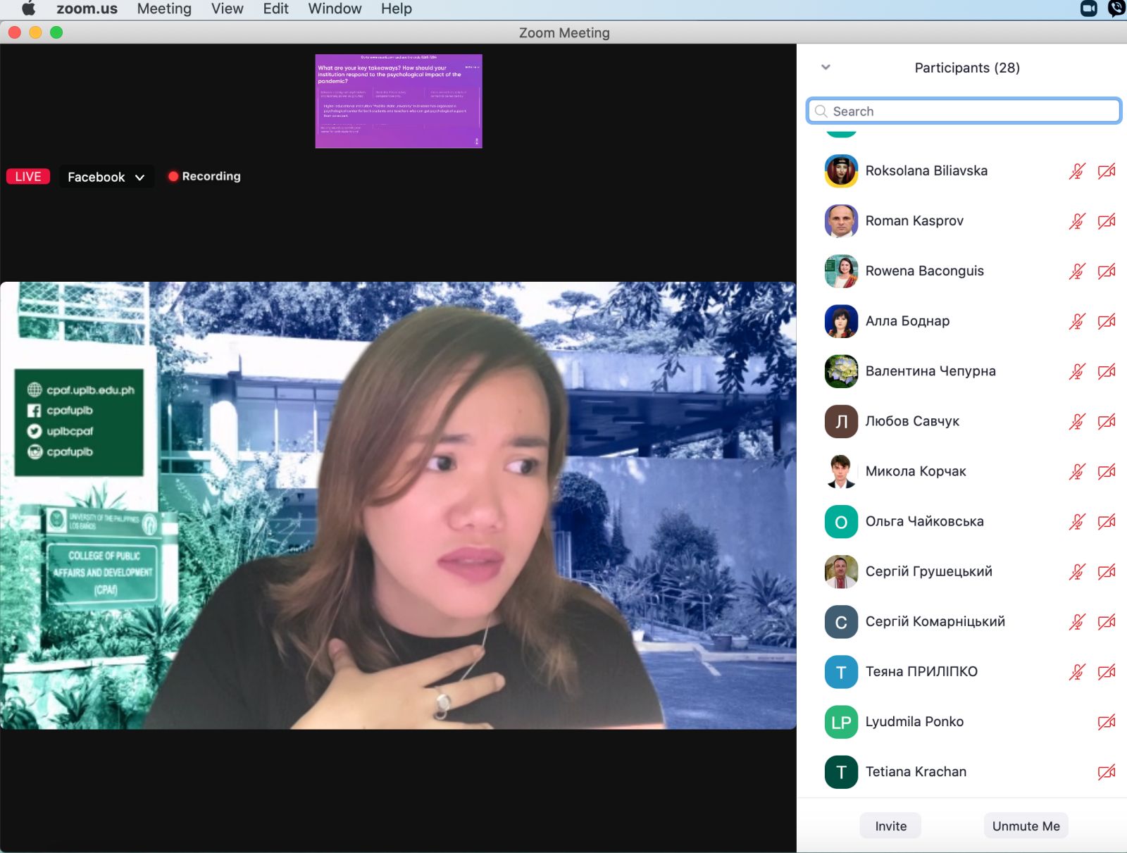Open the Apple menu

(x=28, y=8)
